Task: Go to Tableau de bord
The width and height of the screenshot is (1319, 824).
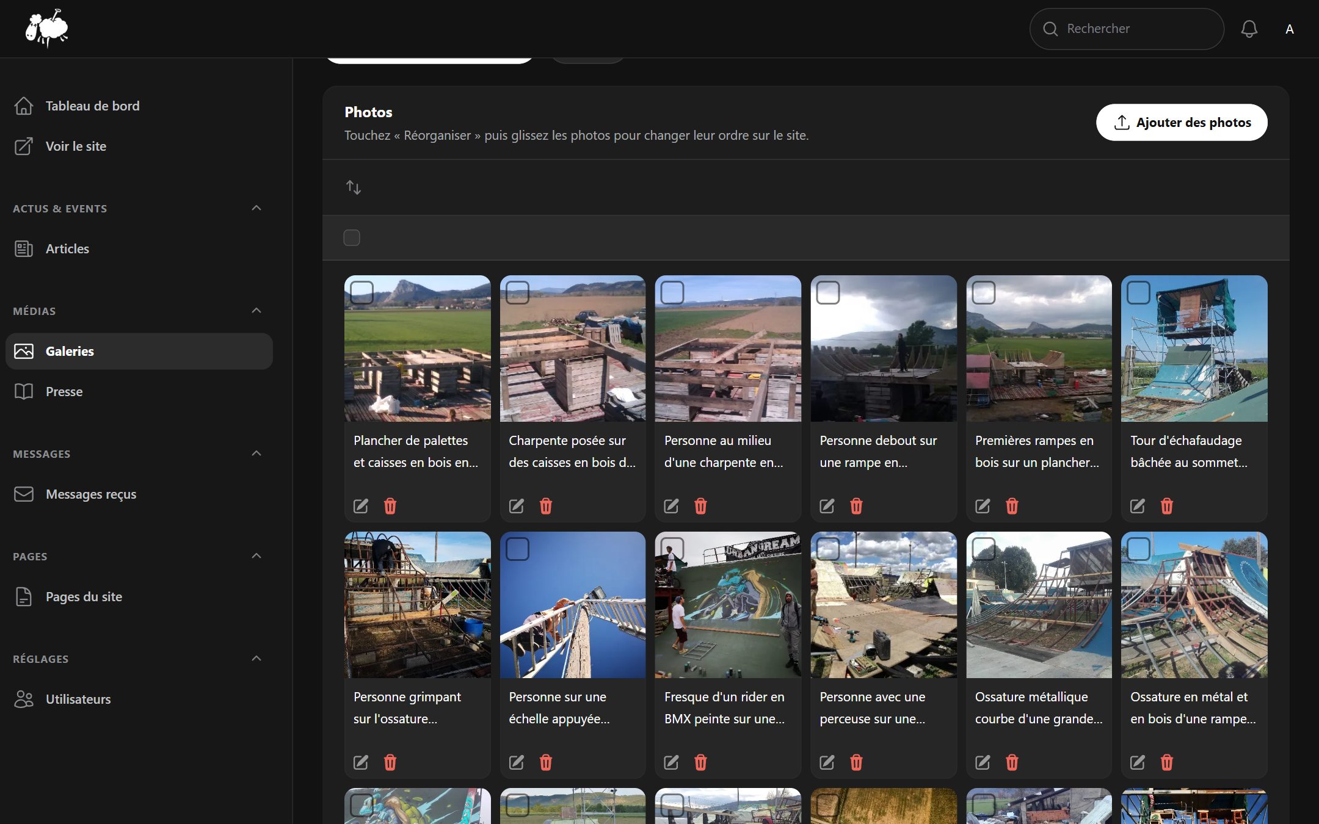Action: pos(139,106)
